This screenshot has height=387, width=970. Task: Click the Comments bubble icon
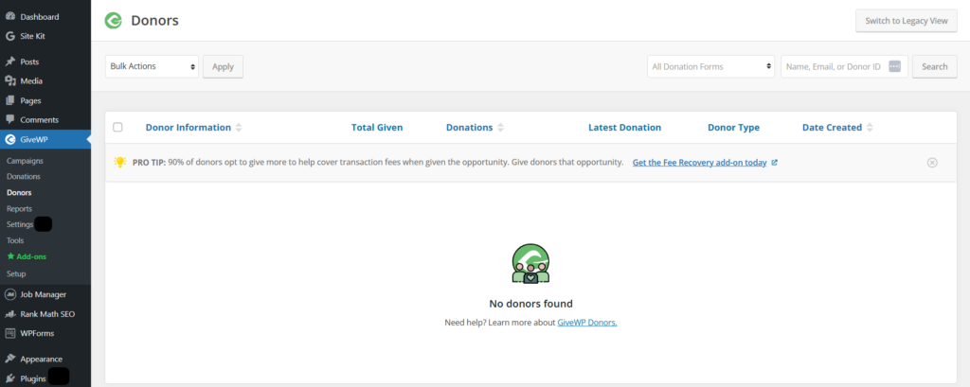pos(9,119)
